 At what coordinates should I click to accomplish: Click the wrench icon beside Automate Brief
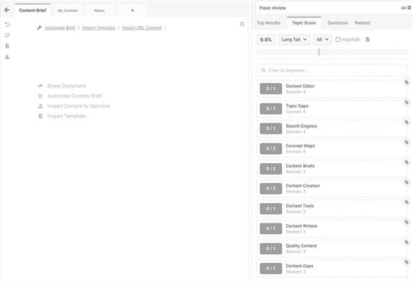click(39, 28)
